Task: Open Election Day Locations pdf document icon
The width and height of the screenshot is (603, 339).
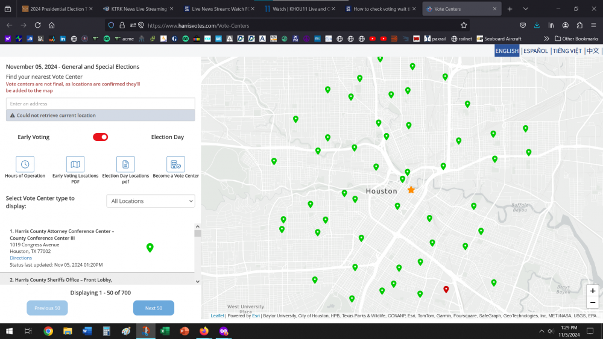Action: [125, 164]
